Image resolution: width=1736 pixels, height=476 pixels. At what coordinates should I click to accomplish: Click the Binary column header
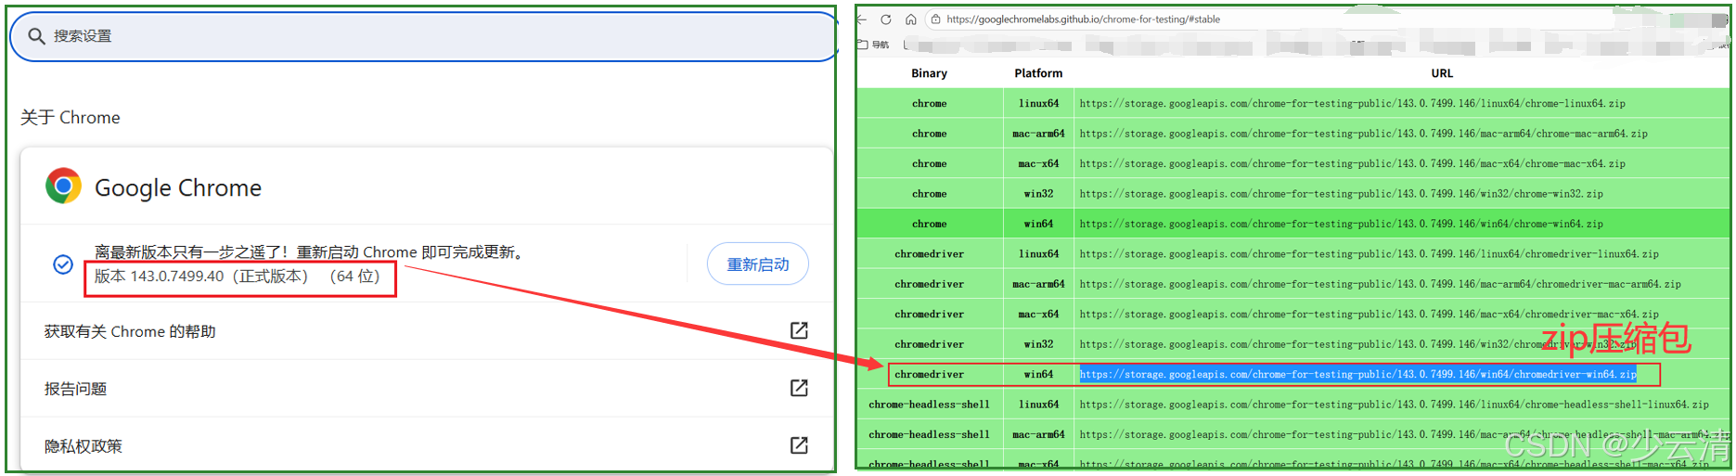tap(929, 73)
